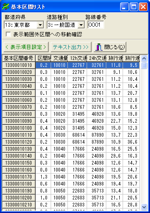Click the scrollbar down arrow

point(144,206)
